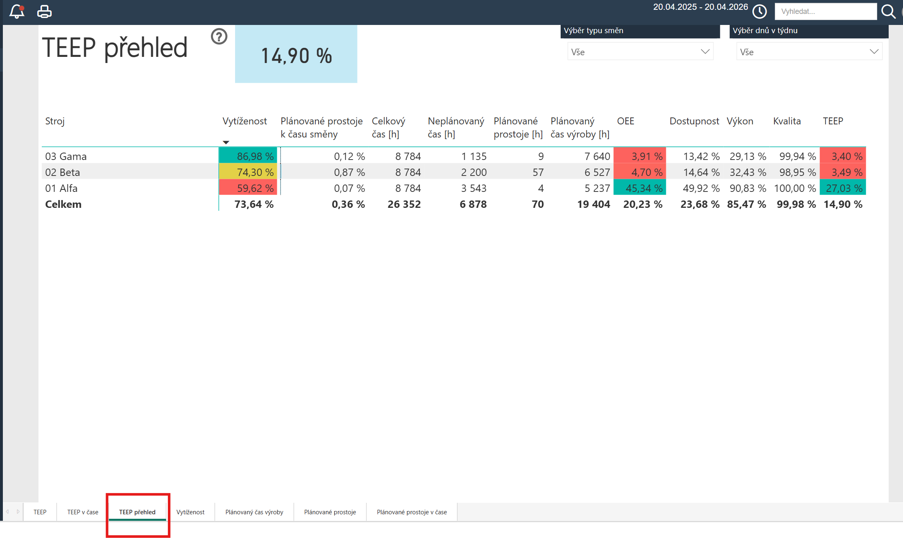
Task: Click the print icon
Action: [x=44, y=11]
